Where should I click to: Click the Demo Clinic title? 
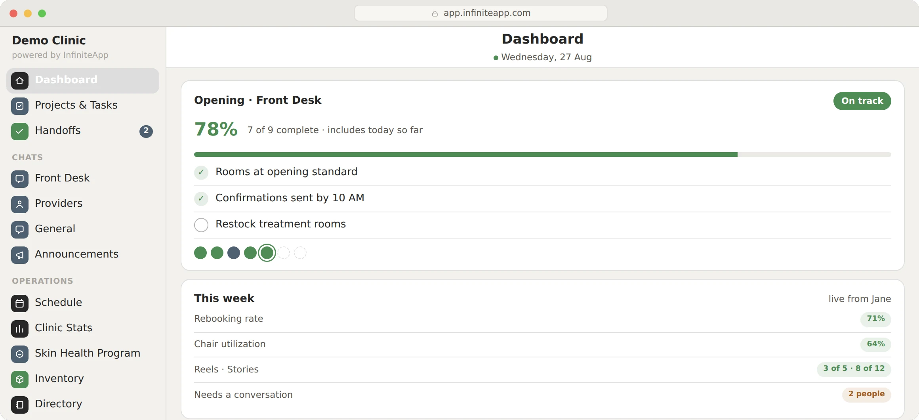pyautogui.click(x=49, y=40)
